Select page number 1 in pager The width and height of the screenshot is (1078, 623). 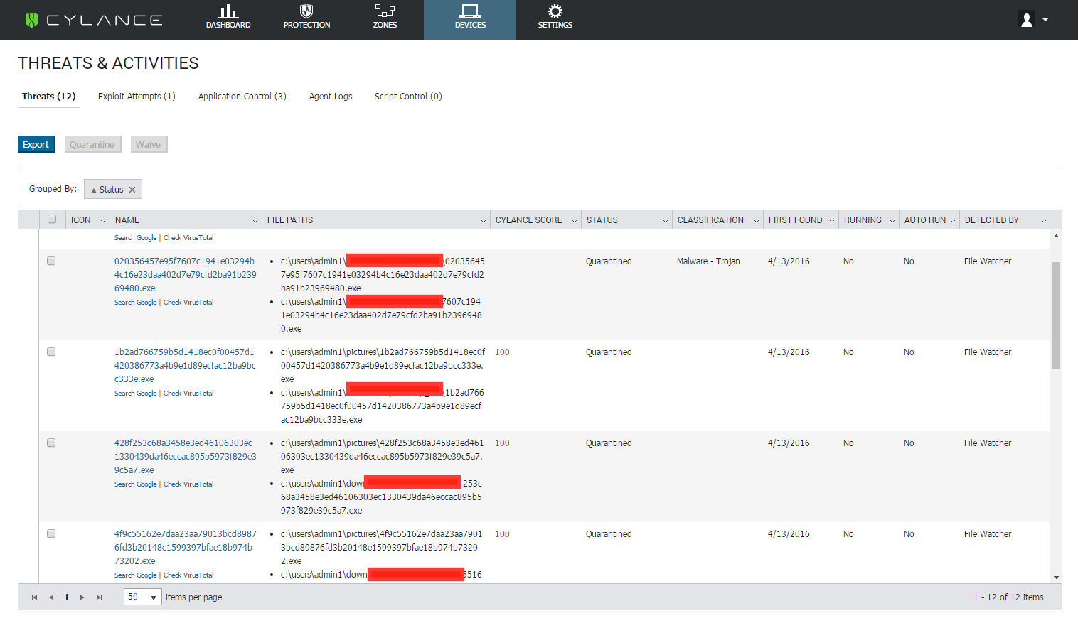tap(67, 597)
